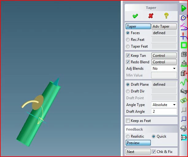Image resolution: width=188 pixels, height=157 pixels.
Task: Enable the Keep as Feat checkbox
Action: [x=128, y=121]
